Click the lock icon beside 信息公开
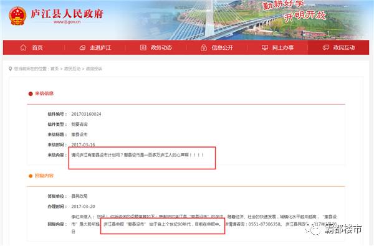 click(x=204, y=48)
